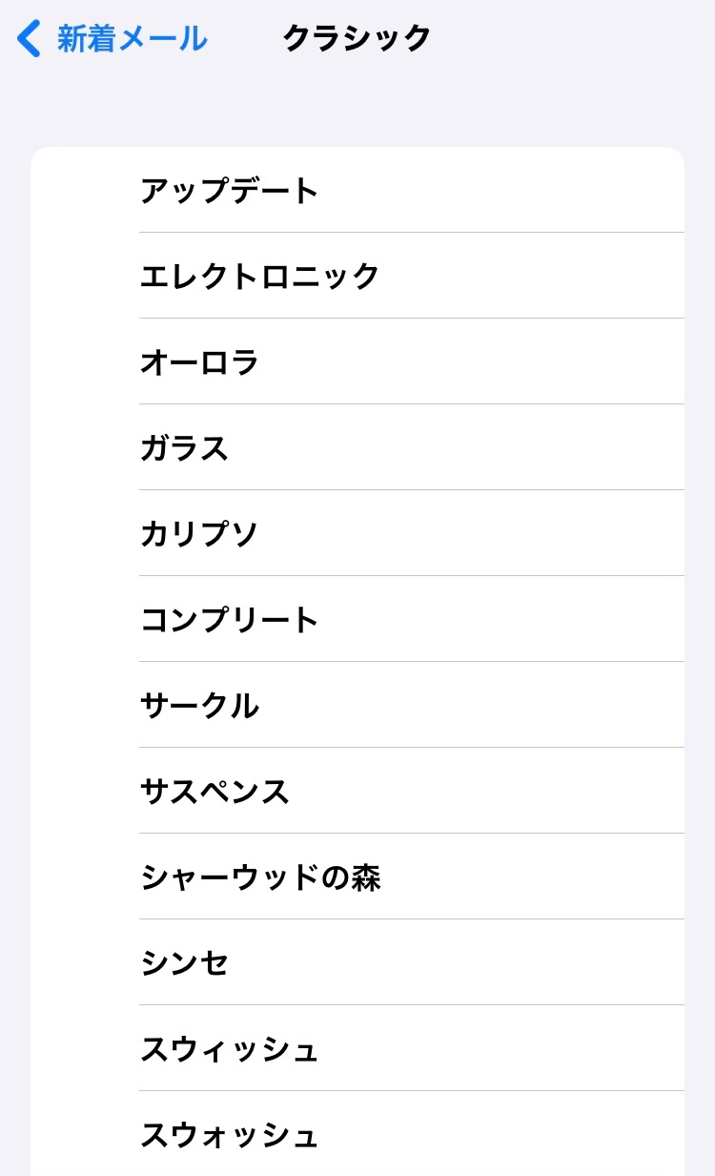The height and width of the screenshot is (1176, 715).
Task: Select the アップデート ringtone
Action: tap(230, 191)
